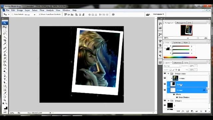
Task: Hide the 4 copy layer
Action: pyautogui.click(x=165, y=90)
